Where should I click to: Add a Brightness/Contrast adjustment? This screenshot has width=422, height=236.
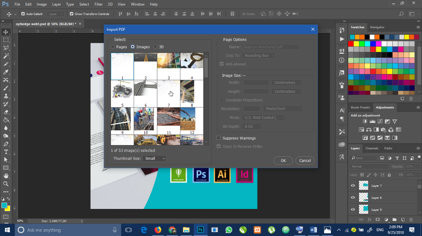click(365, 121)
